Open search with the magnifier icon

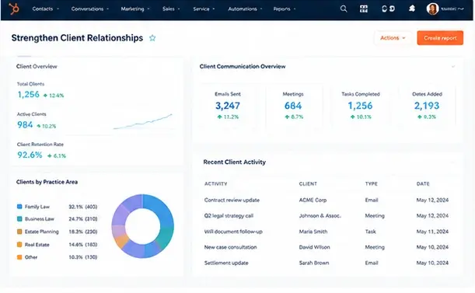point(344,9)
